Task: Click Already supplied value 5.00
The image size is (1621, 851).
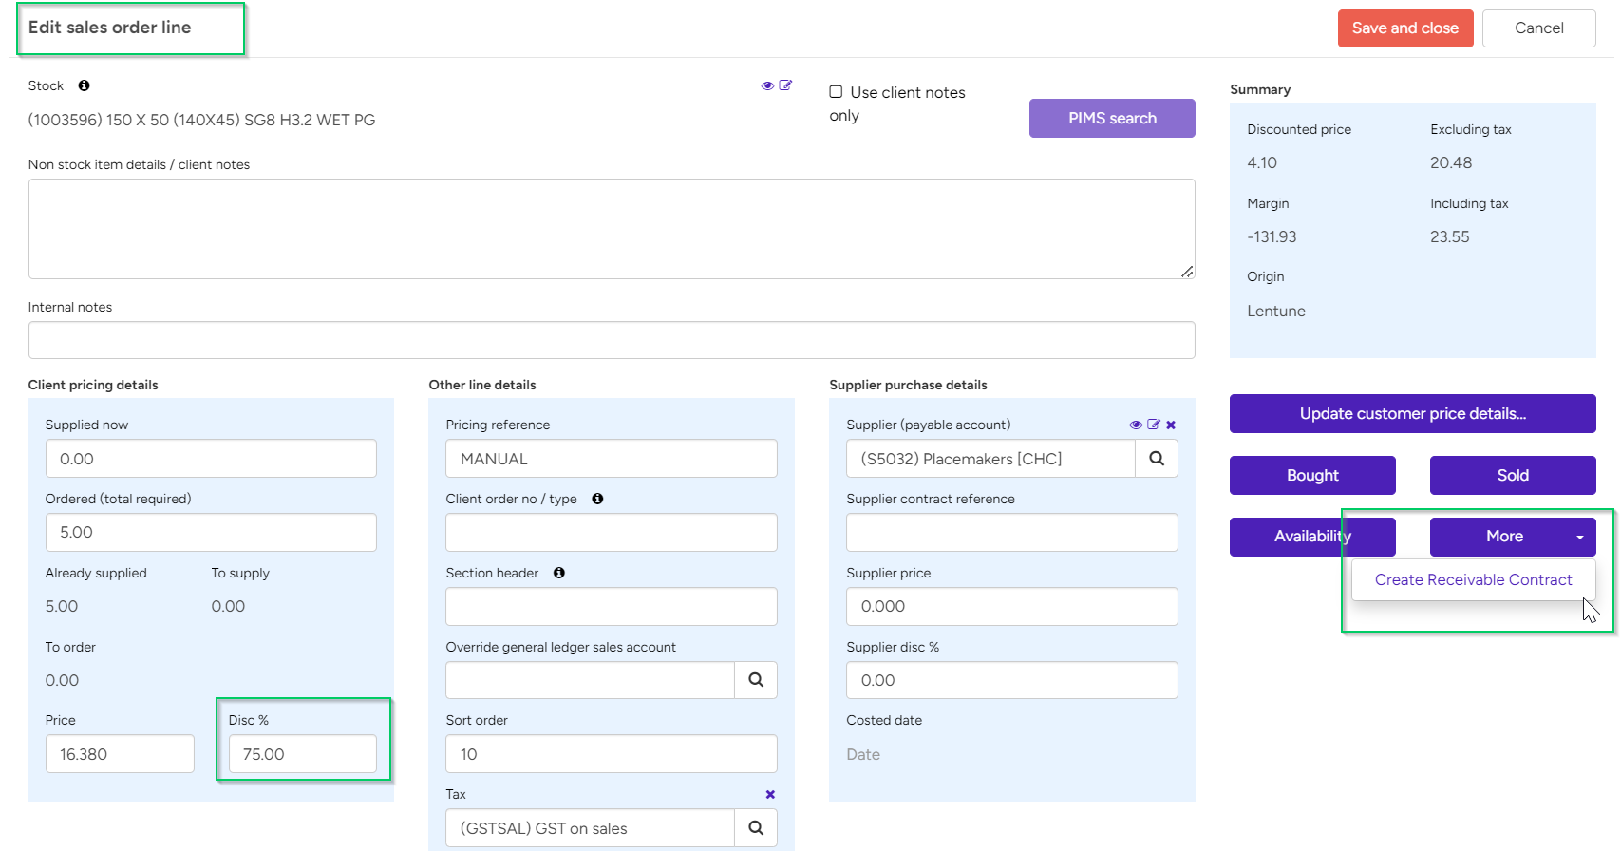Action: [x=62, y=606]
